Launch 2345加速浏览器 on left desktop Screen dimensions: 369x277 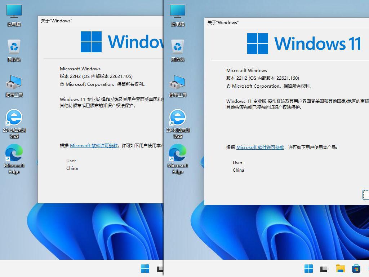point(14,124)
